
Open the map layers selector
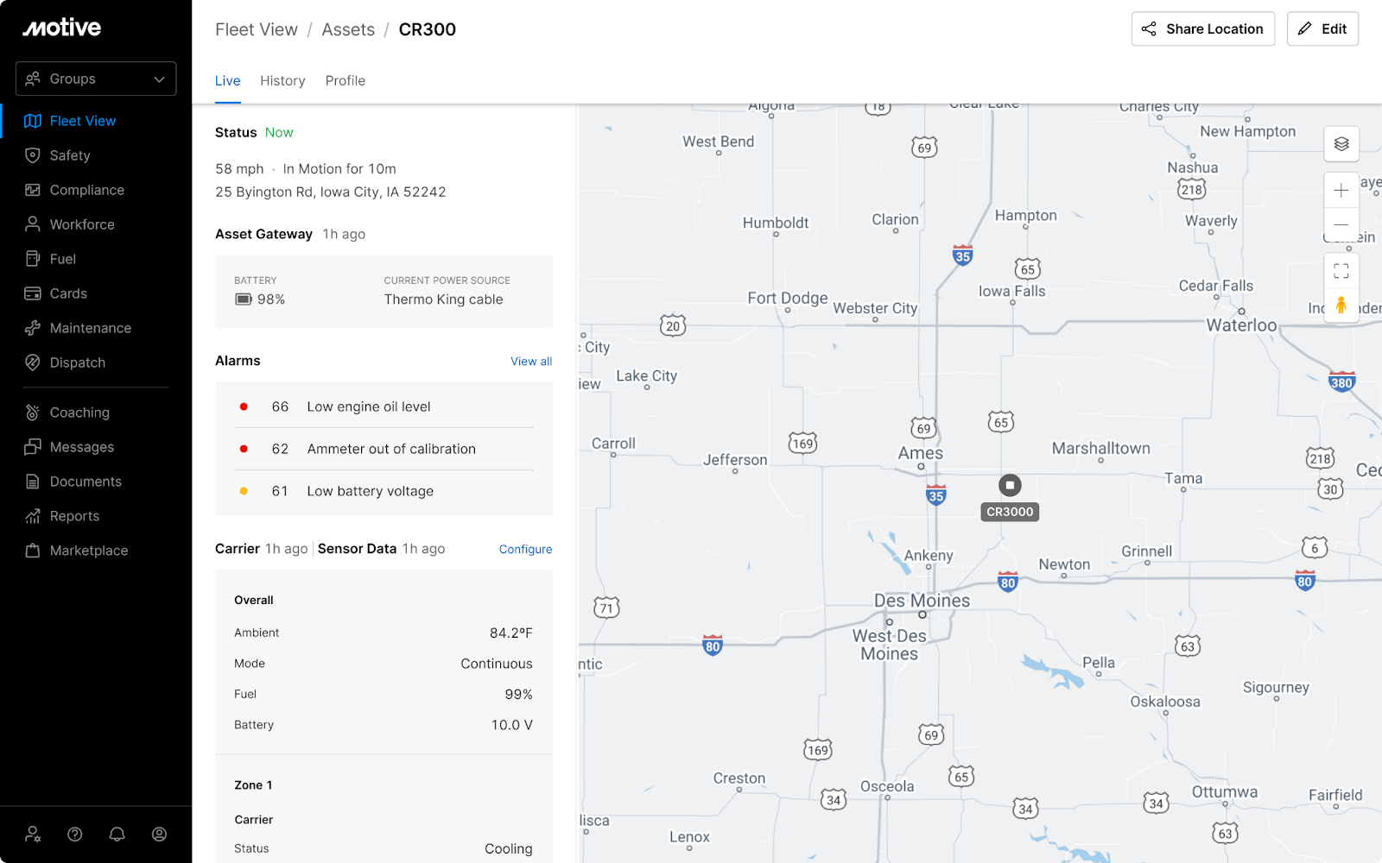(1341, 144)
